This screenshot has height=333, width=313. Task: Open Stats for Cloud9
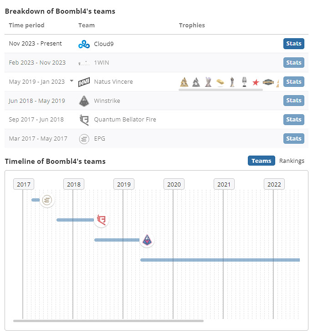coord(294,44)
